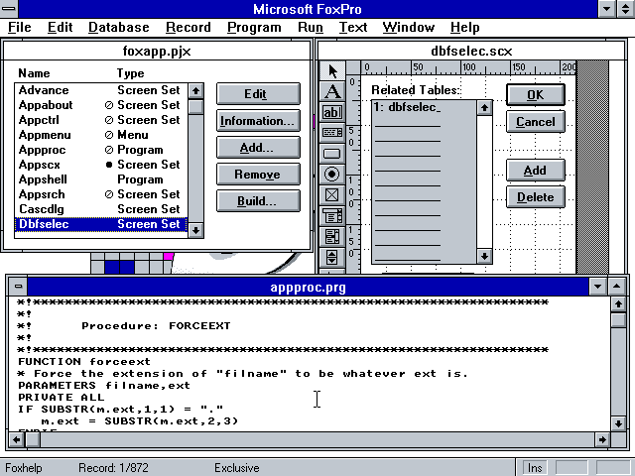Viewport: 635px width, 476px height.
Task: Open the Text menu
Action: pyautogui.click(x=353, y=27)
